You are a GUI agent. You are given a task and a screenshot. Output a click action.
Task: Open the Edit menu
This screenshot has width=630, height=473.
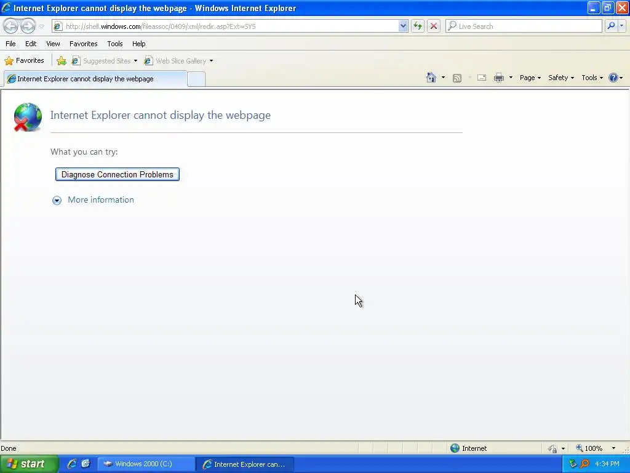click(x=31, y=44)
